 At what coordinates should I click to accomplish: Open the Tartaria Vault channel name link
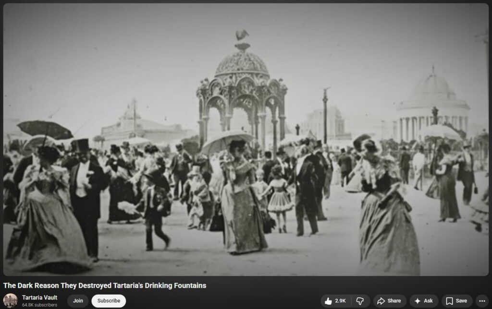click(39, 297)
